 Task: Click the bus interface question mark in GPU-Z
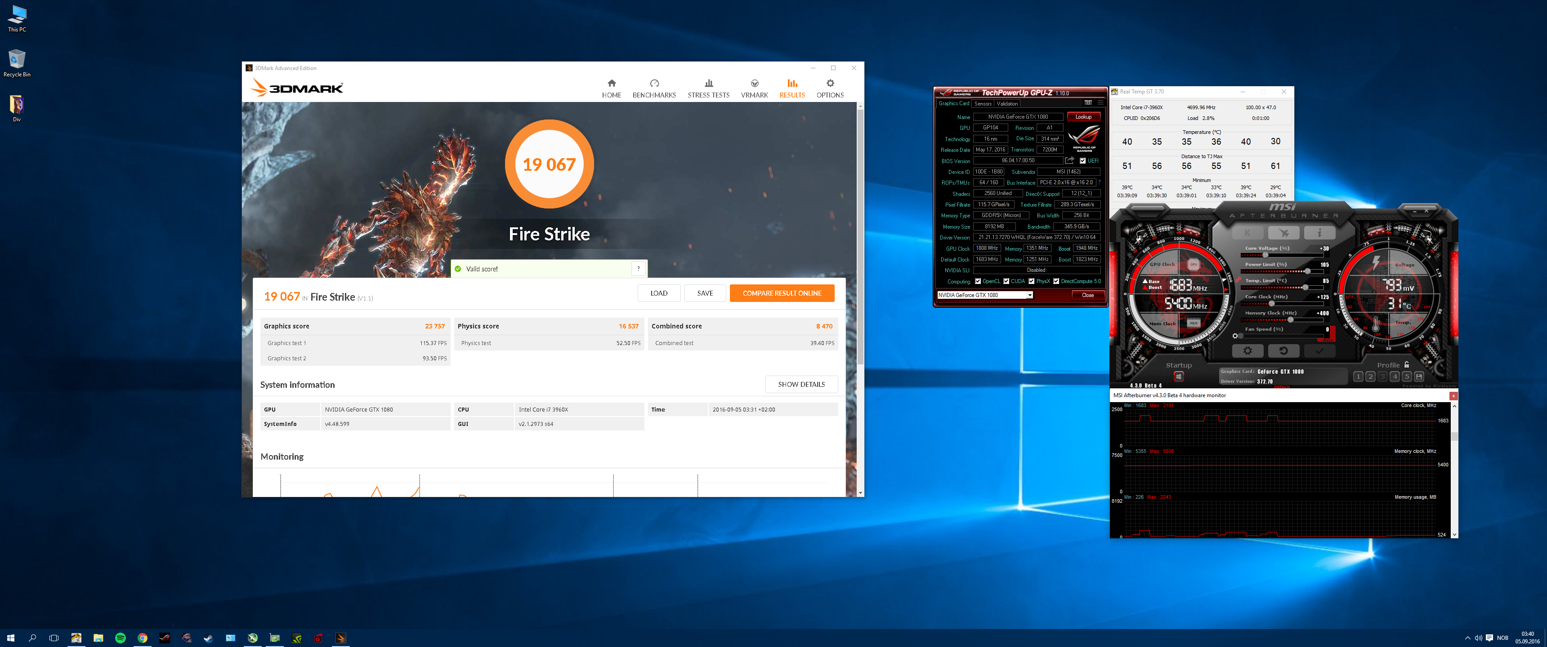click(1099, 182)
